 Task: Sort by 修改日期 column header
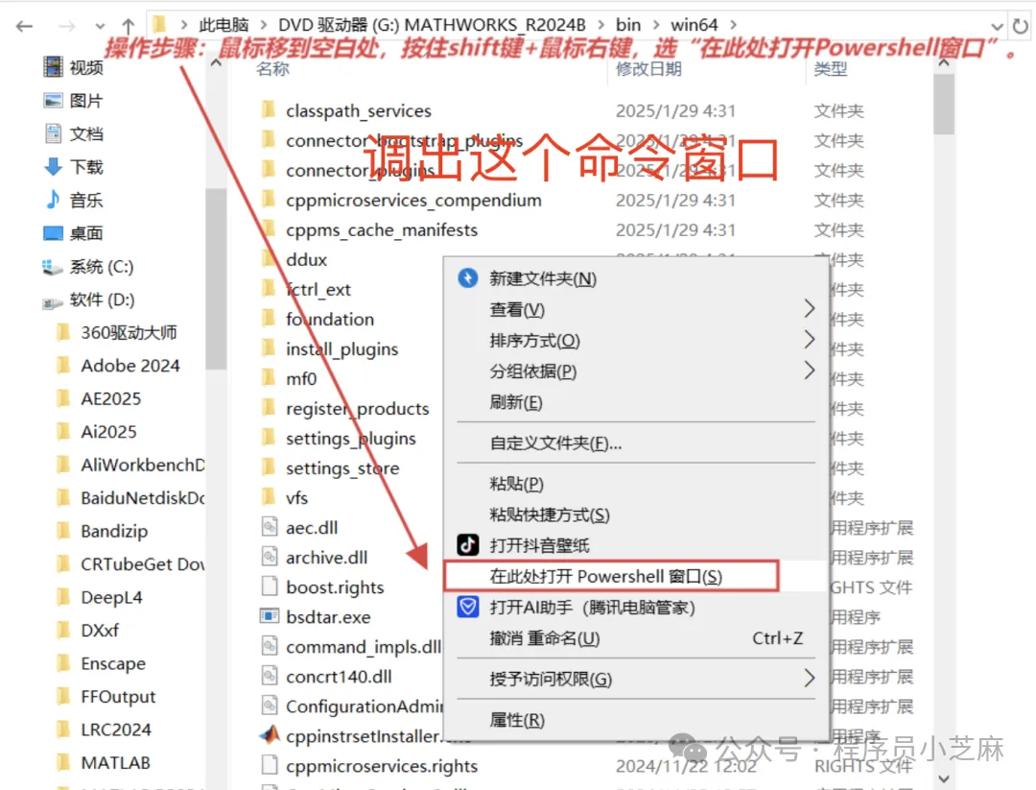tap(648, 69)
